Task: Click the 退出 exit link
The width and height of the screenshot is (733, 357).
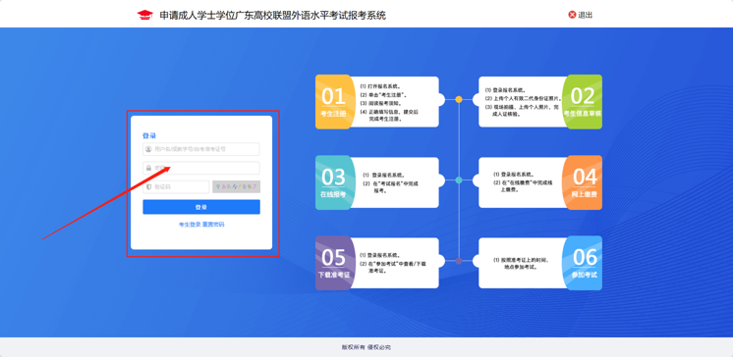Action: [580, 15]
